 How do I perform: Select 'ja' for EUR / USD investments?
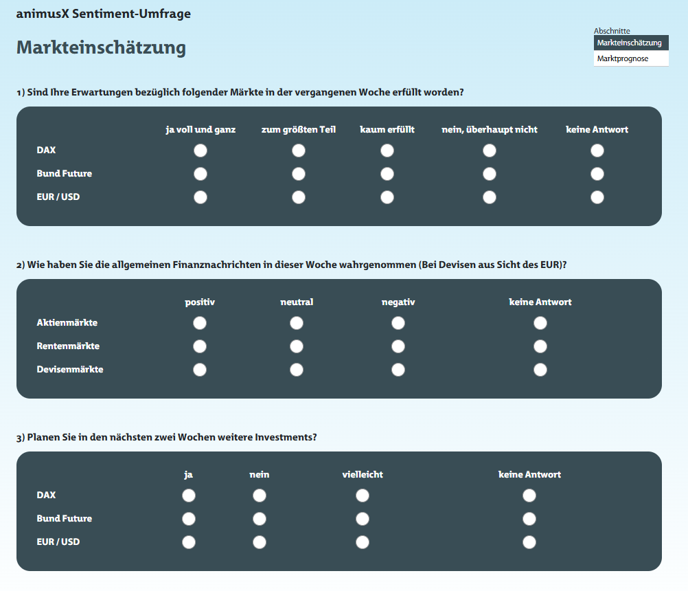pyautogui.click(x=189, y=542)
